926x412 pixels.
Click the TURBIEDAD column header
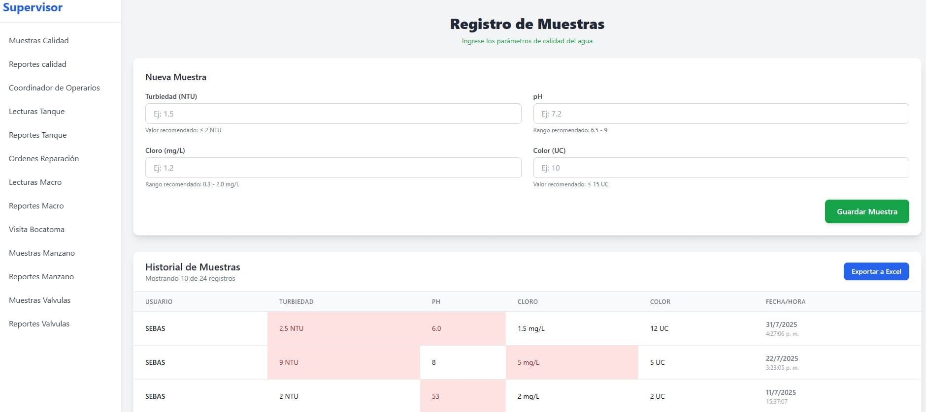[296, 302]
